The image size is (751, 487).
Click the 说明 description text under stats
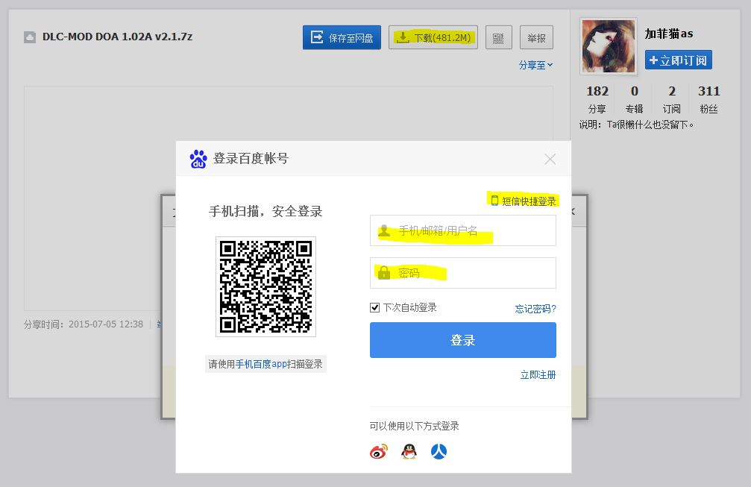[636, 125]
